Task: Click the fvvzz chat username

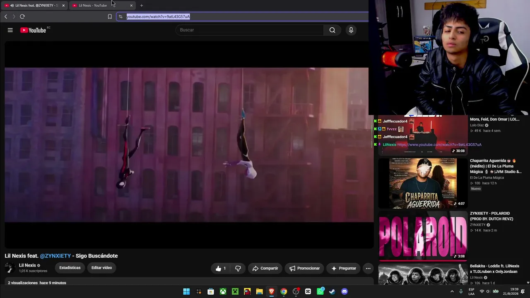Action: (x=392, y=129)
